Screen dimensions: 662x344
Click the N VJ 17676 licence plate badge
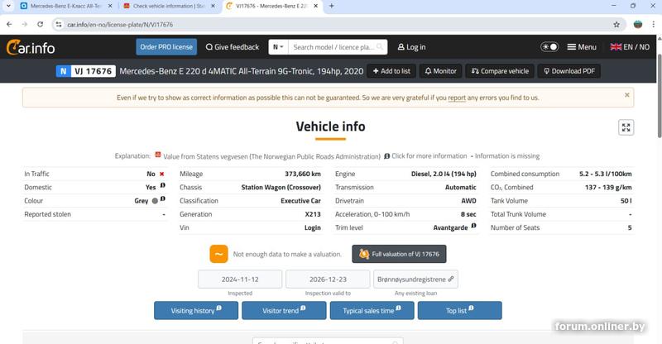86,71
